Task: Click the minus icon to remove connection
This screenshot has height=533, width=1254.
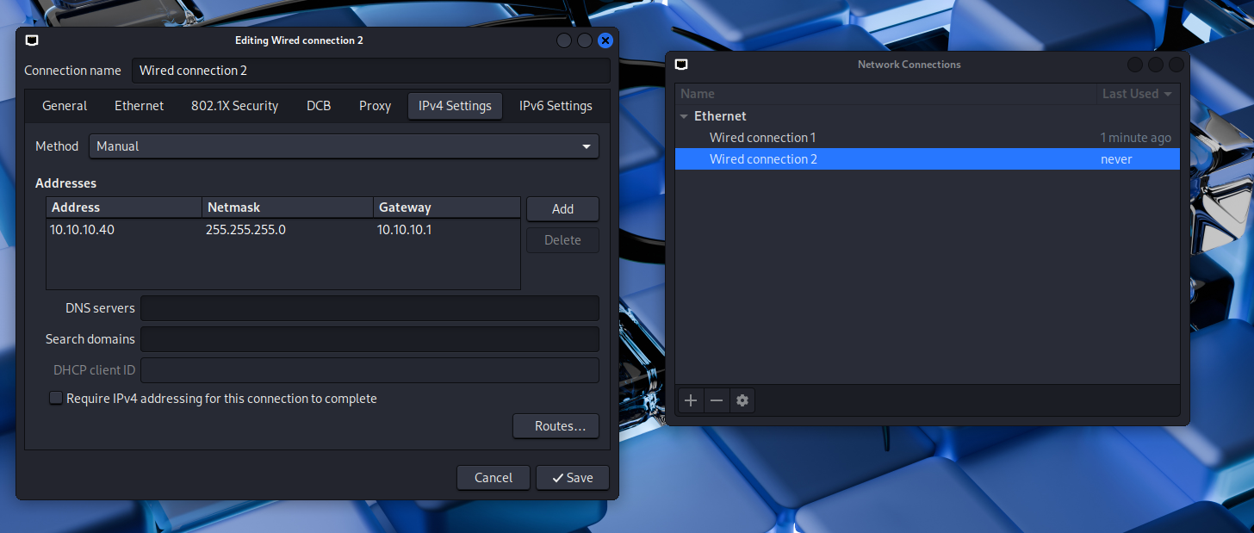Action: pyautogui.click(x=717, y=400)
